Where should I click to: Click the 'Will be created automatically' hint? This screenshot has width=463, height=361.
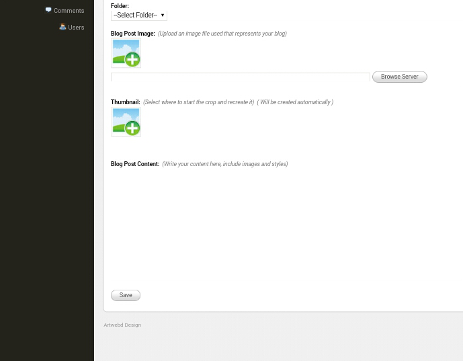point(295,102)
